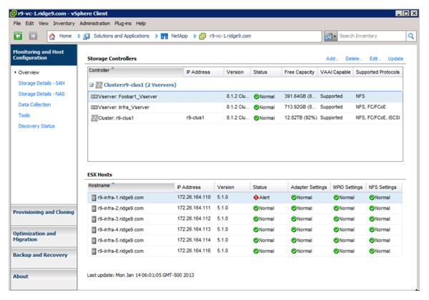This screenshot has height=300, width=429.
Task: Sort by Free Capacity column
Action: [x=300, y=72]
